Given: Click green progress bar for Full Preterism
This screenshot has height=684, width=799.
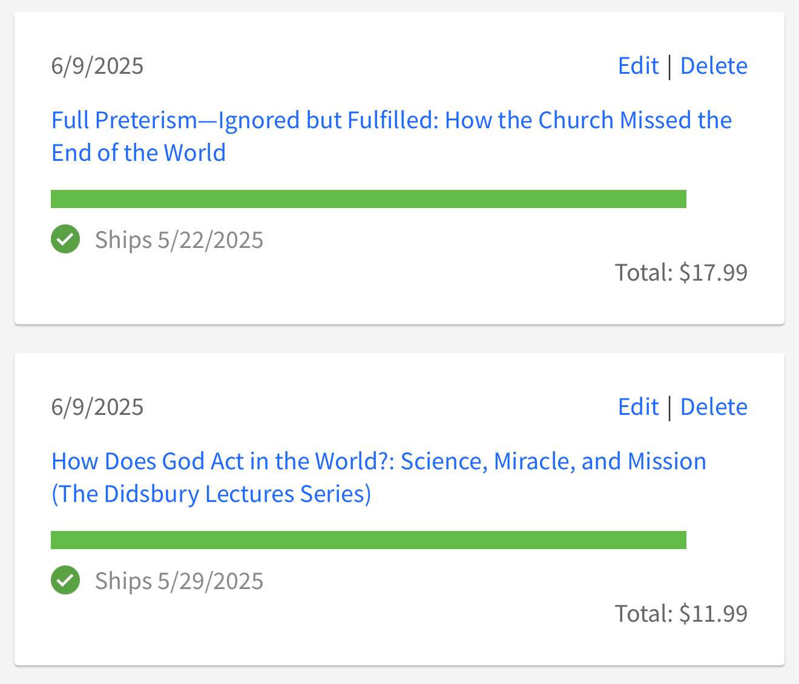Looking at the screenshot, I should [x=368, y=199].
